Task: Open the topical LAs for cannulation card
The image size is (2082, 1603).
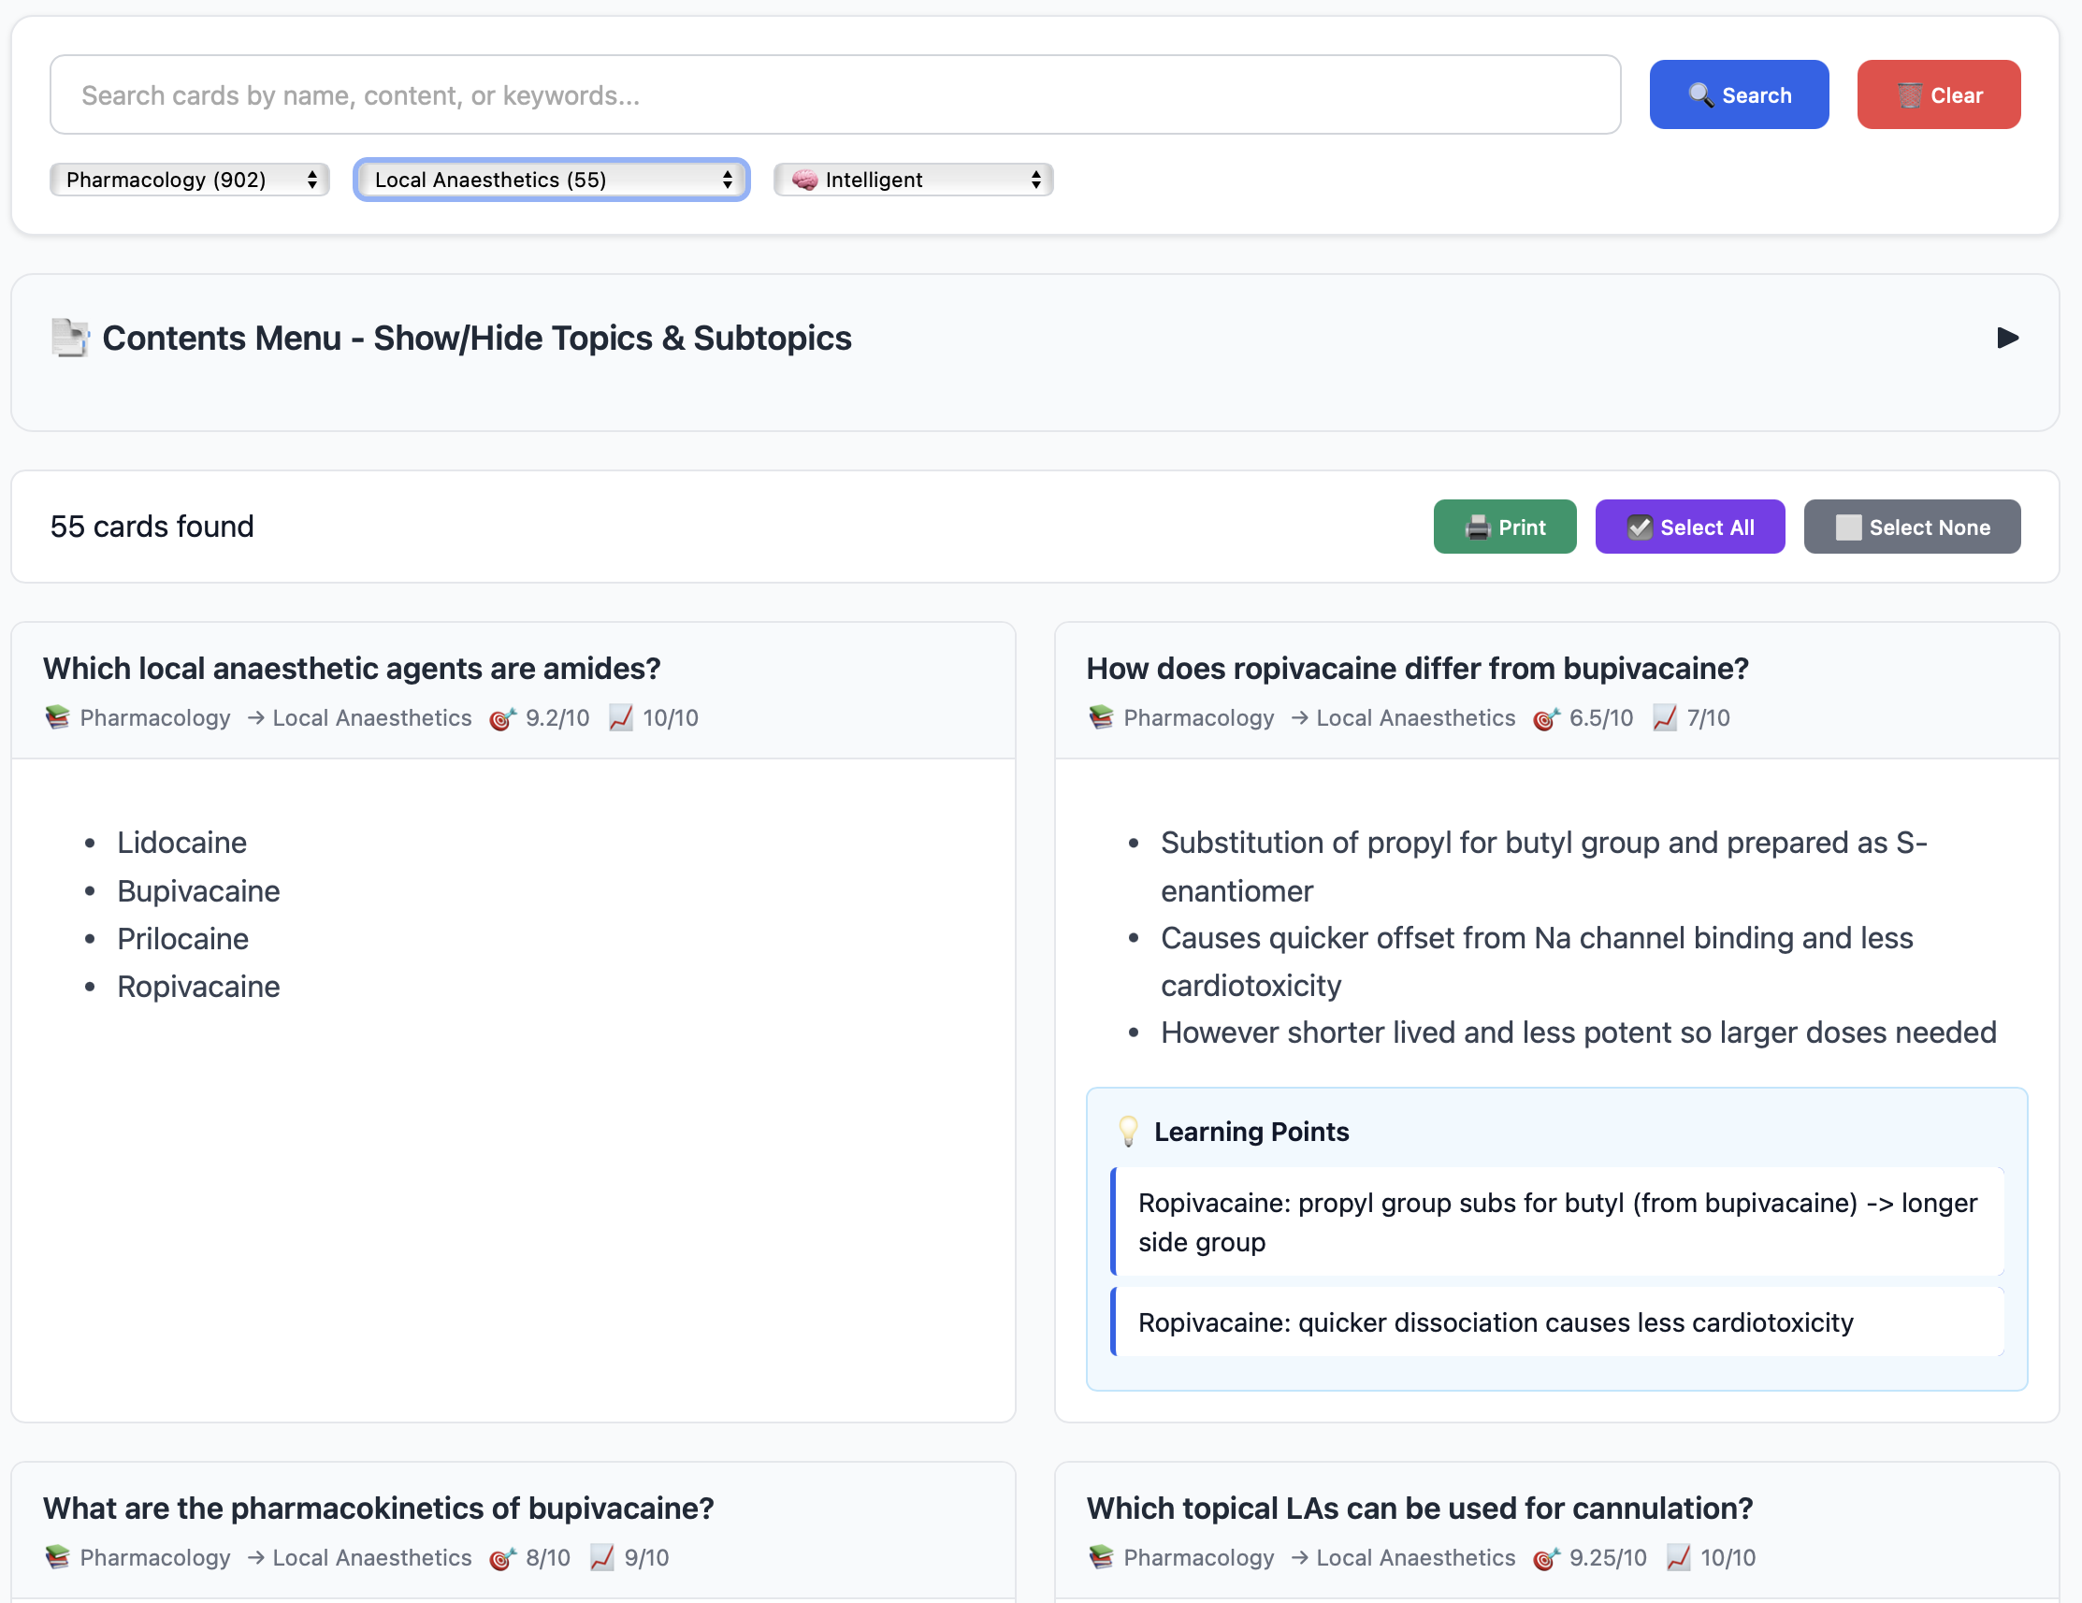Action: coord(1419,1508)
